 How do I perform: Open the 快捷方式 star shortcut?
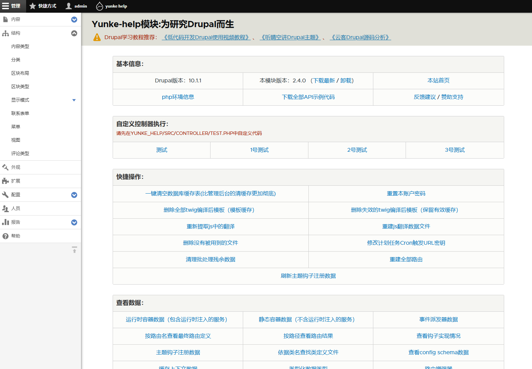(x=43, y=6)
